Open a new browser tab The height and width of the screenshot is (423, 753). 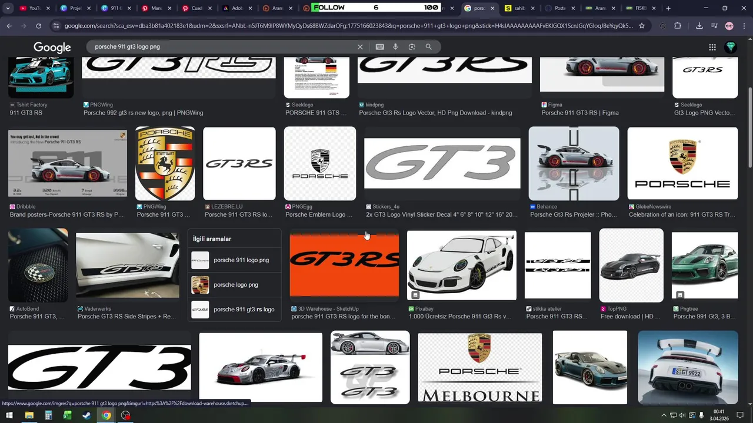click(669, 8)
